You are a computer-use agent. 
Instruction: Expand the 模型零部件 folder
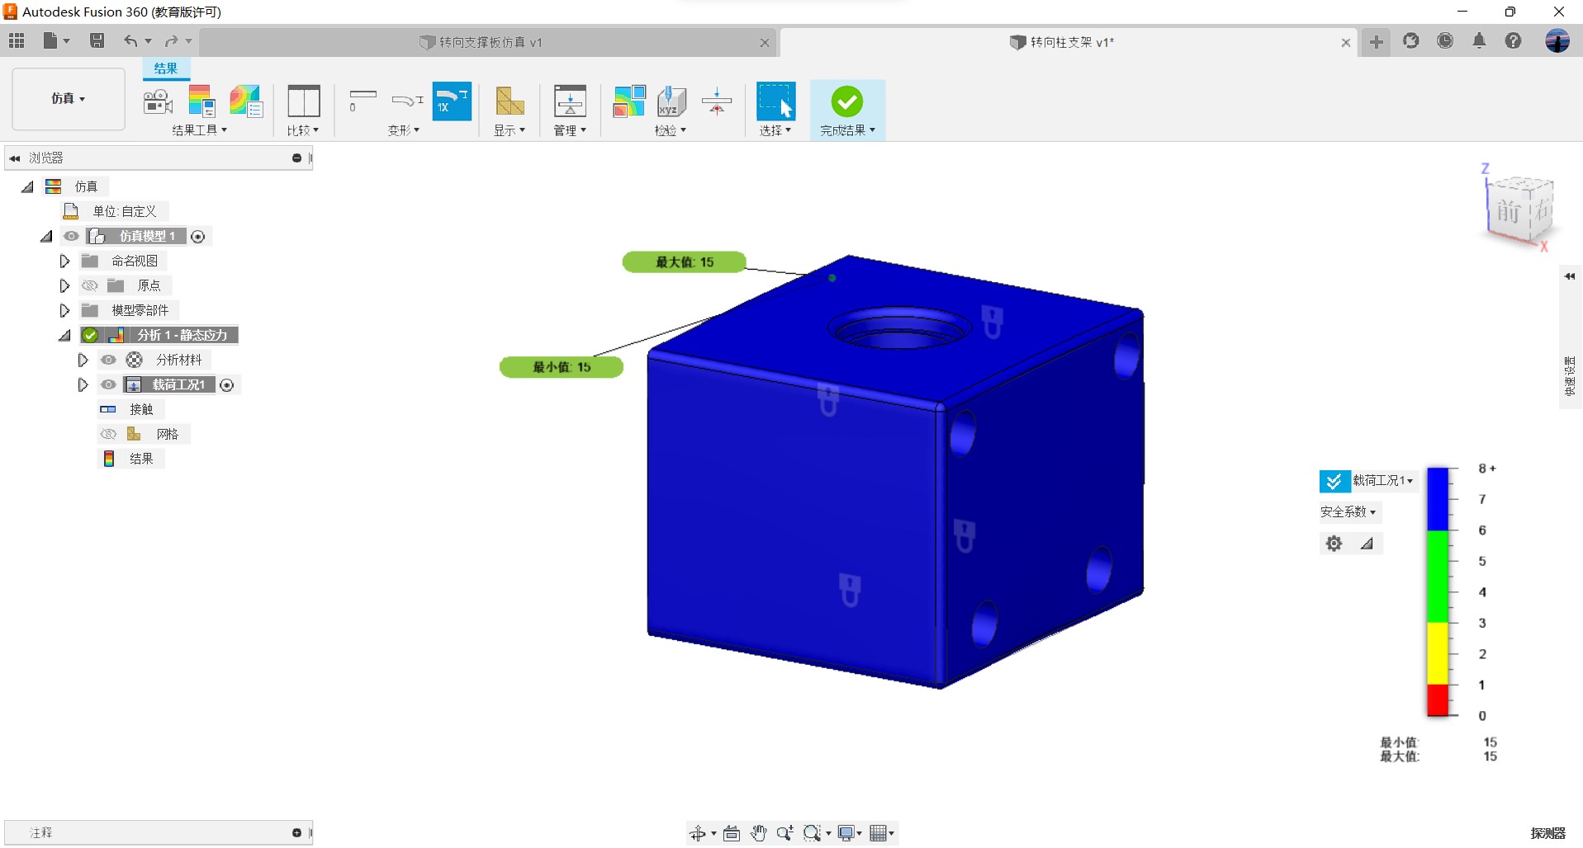tap(64, 310)
